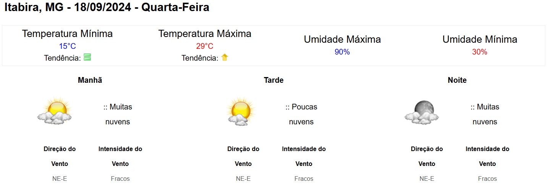Click the afternoon sunny weather icon

click(x=240, y=111)
